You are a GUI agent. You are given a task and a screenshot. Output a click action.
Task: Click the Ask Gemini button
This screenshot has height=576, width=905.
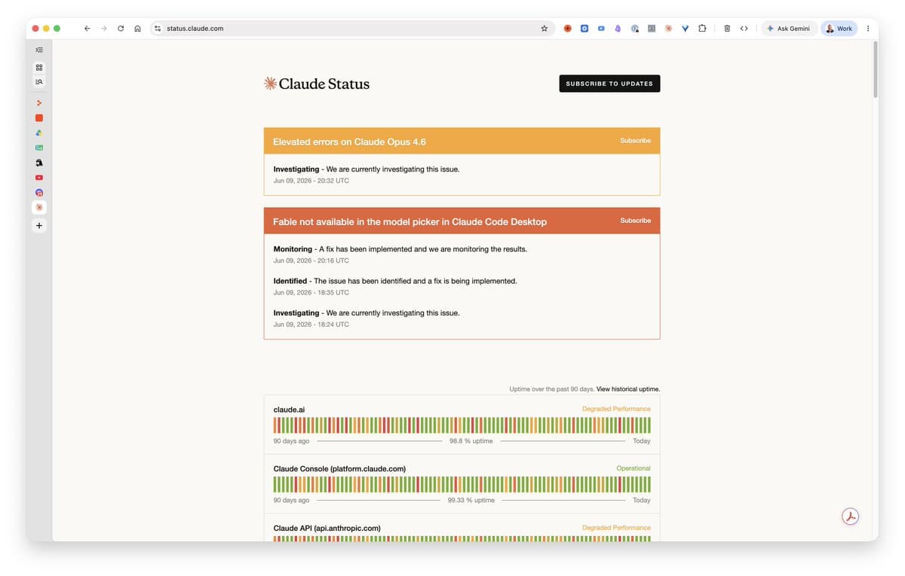(789, 29)
